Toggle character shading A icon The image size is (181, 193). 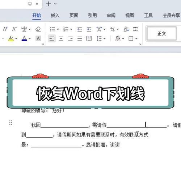(38, 38)
